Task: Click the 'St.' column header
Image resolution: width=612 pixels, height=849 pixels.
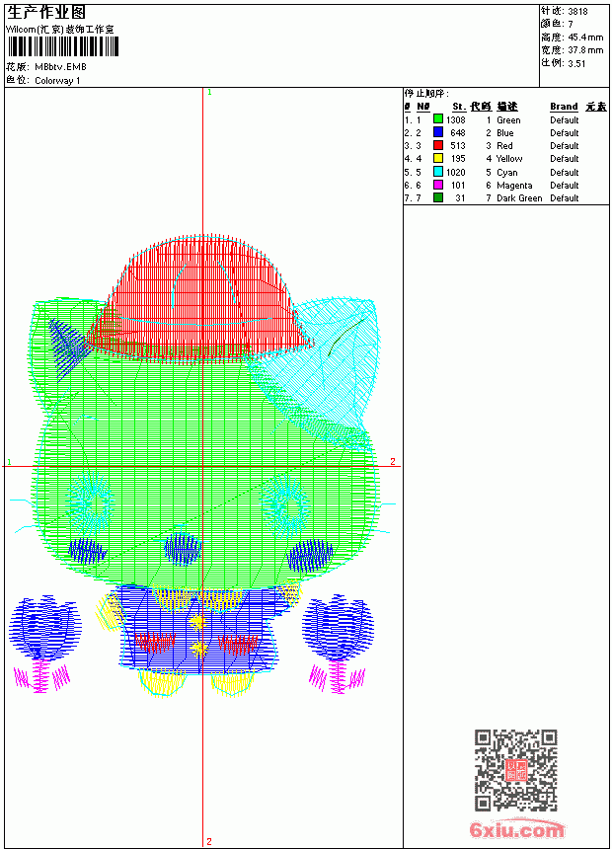Action: (459, 107)
